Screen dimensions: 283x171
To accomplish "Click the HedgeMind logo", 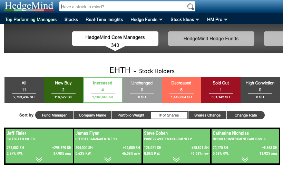I will coord(29,6).
